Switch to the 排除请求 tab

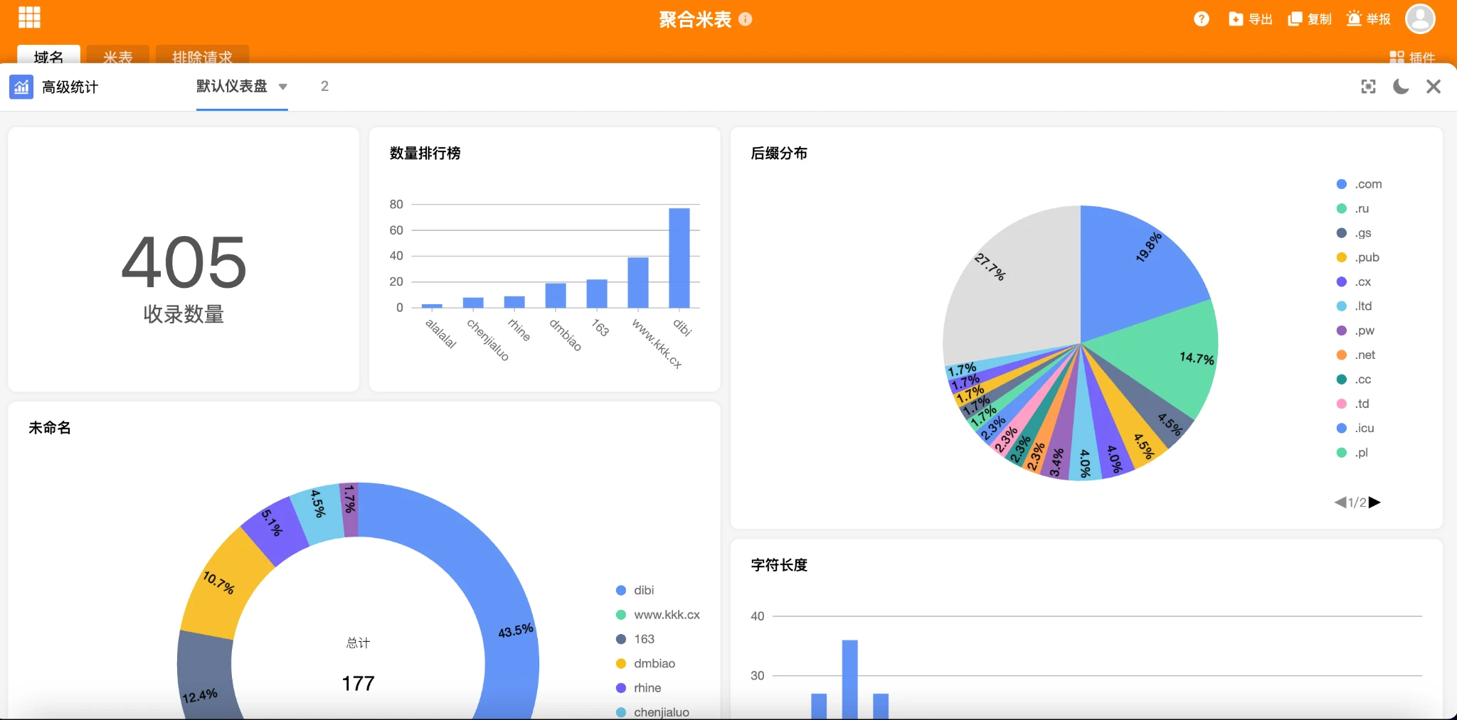click(202, 57)
